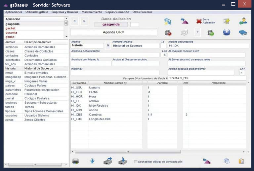This screenshot has width=254, height=171.
Task: Click the database with green plus icon
Action: (x=211, y=33)
